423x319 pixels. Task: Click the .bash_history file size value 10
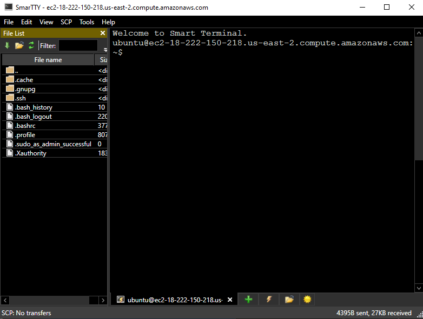click(x=101, y=107)
